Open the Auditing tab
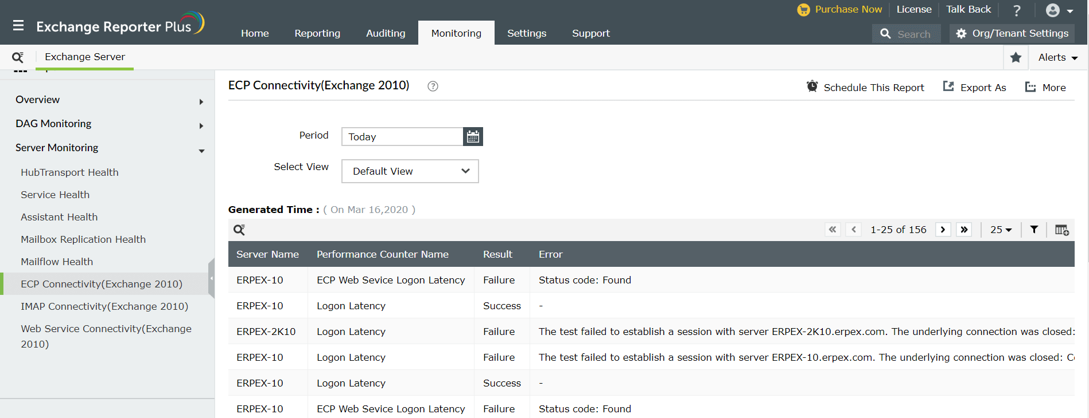Viewport: 1089px width, 418px height. coord(386,33)
